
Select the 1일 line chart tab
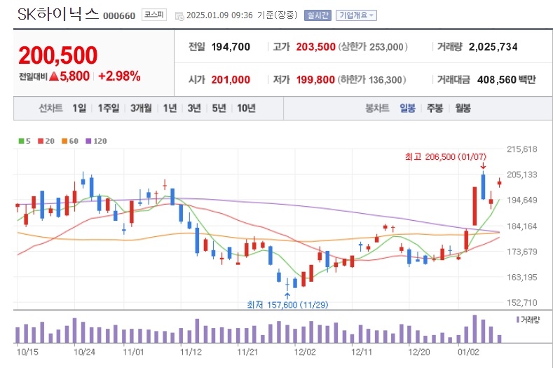click(x=79, y=108)
